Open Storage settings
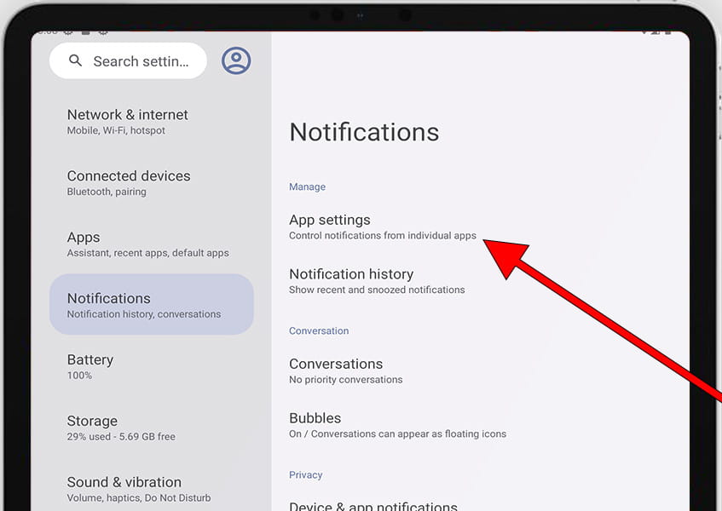The width and height of the screenshot is (722, 511). 151,428
